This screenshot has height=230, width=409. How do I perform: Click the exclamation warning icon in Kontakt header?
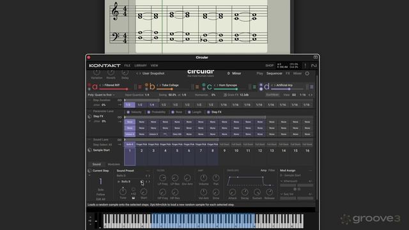(x=305, y=65)
